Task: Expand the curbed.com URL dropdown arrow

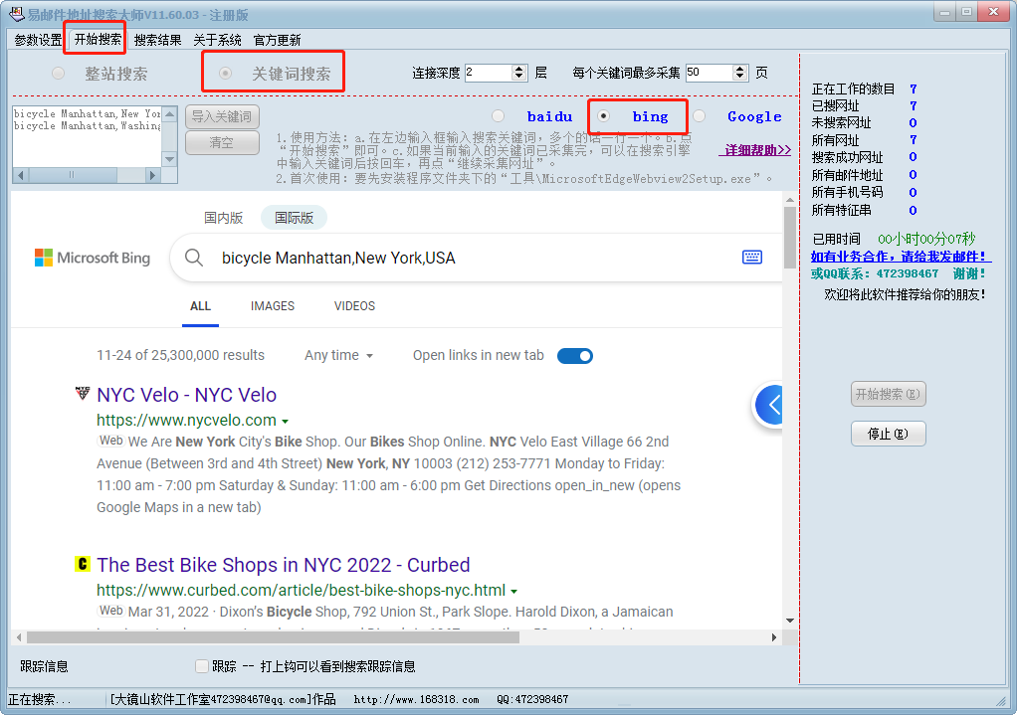Action: (513, 591)
